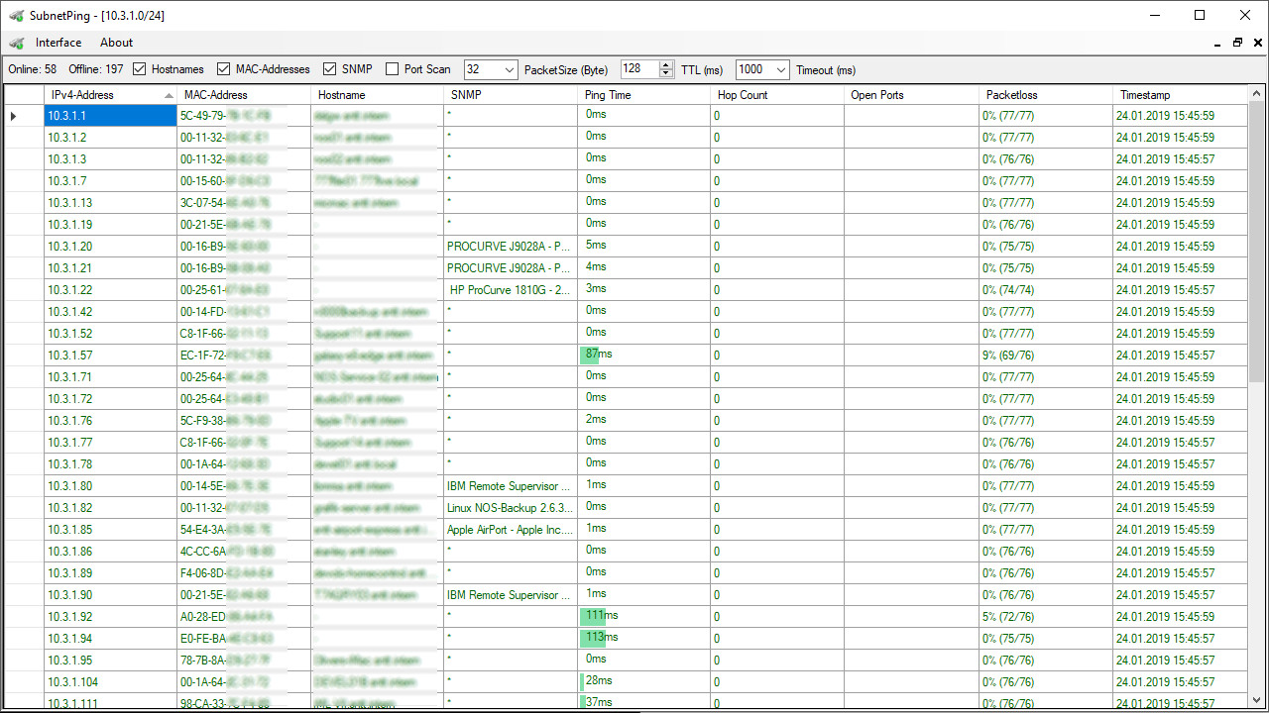Viewport: 1269px width, 713px height.
Task: Minimize the inner child window in the menu bar
Action: click(x=1217, y=44)
